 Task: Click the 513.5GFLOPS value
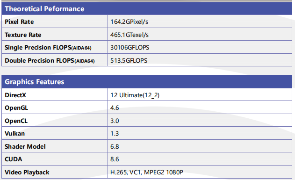coord(129,61)
